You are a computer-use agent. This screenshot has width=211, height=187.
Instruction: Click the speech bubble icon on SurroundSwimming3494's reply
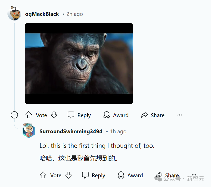[85, 175]
